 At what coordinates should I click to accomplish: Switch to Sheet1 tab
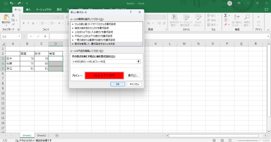point(27,136)
